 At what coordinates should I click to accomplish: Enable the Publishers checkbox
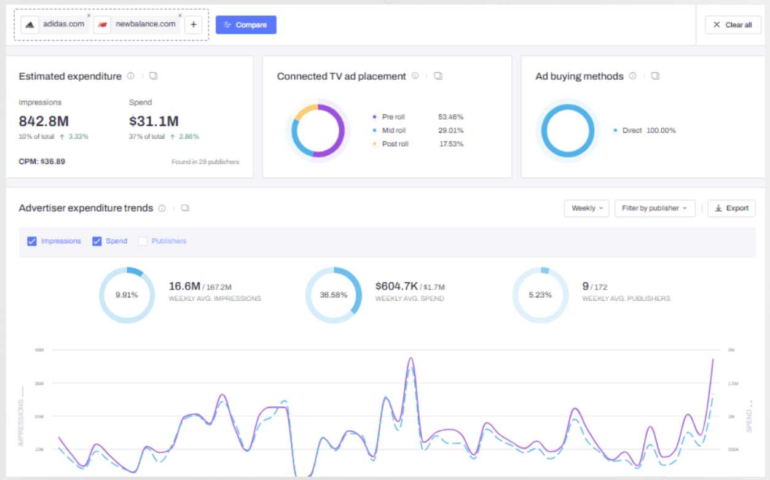(x=143, y=241)
